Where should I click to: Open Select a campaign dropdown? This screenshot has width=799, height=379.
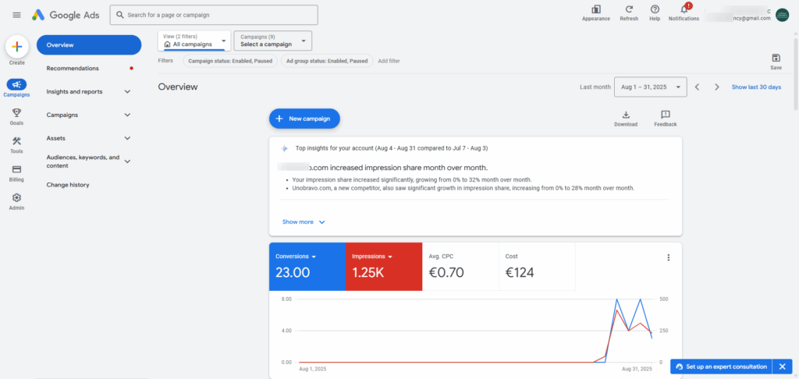[272, 41]
